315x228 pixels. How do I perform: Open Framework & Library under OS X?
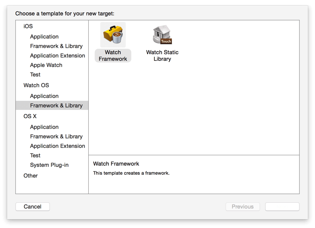pyautogui.click(x=56, y=136)
